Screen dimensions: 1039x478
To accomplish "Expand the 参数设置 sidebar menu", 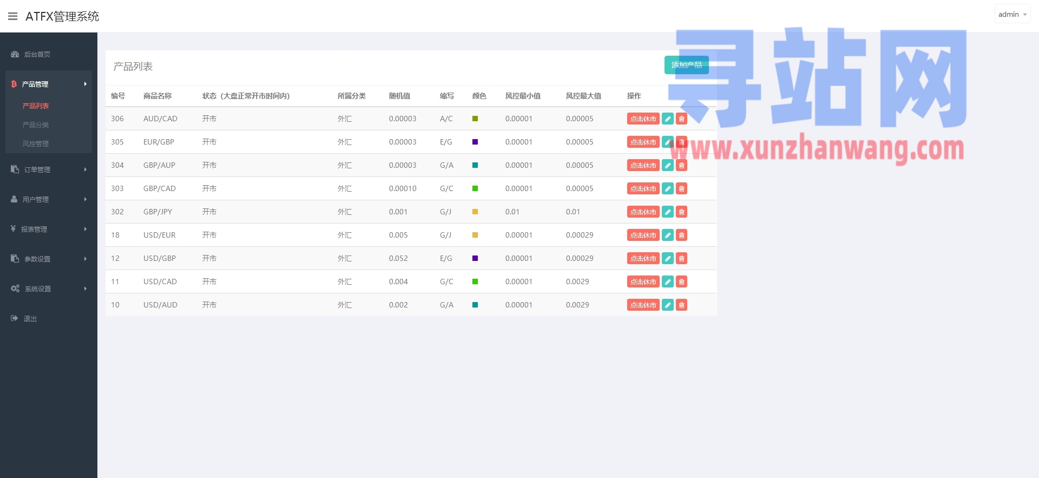I will (49, 259).
